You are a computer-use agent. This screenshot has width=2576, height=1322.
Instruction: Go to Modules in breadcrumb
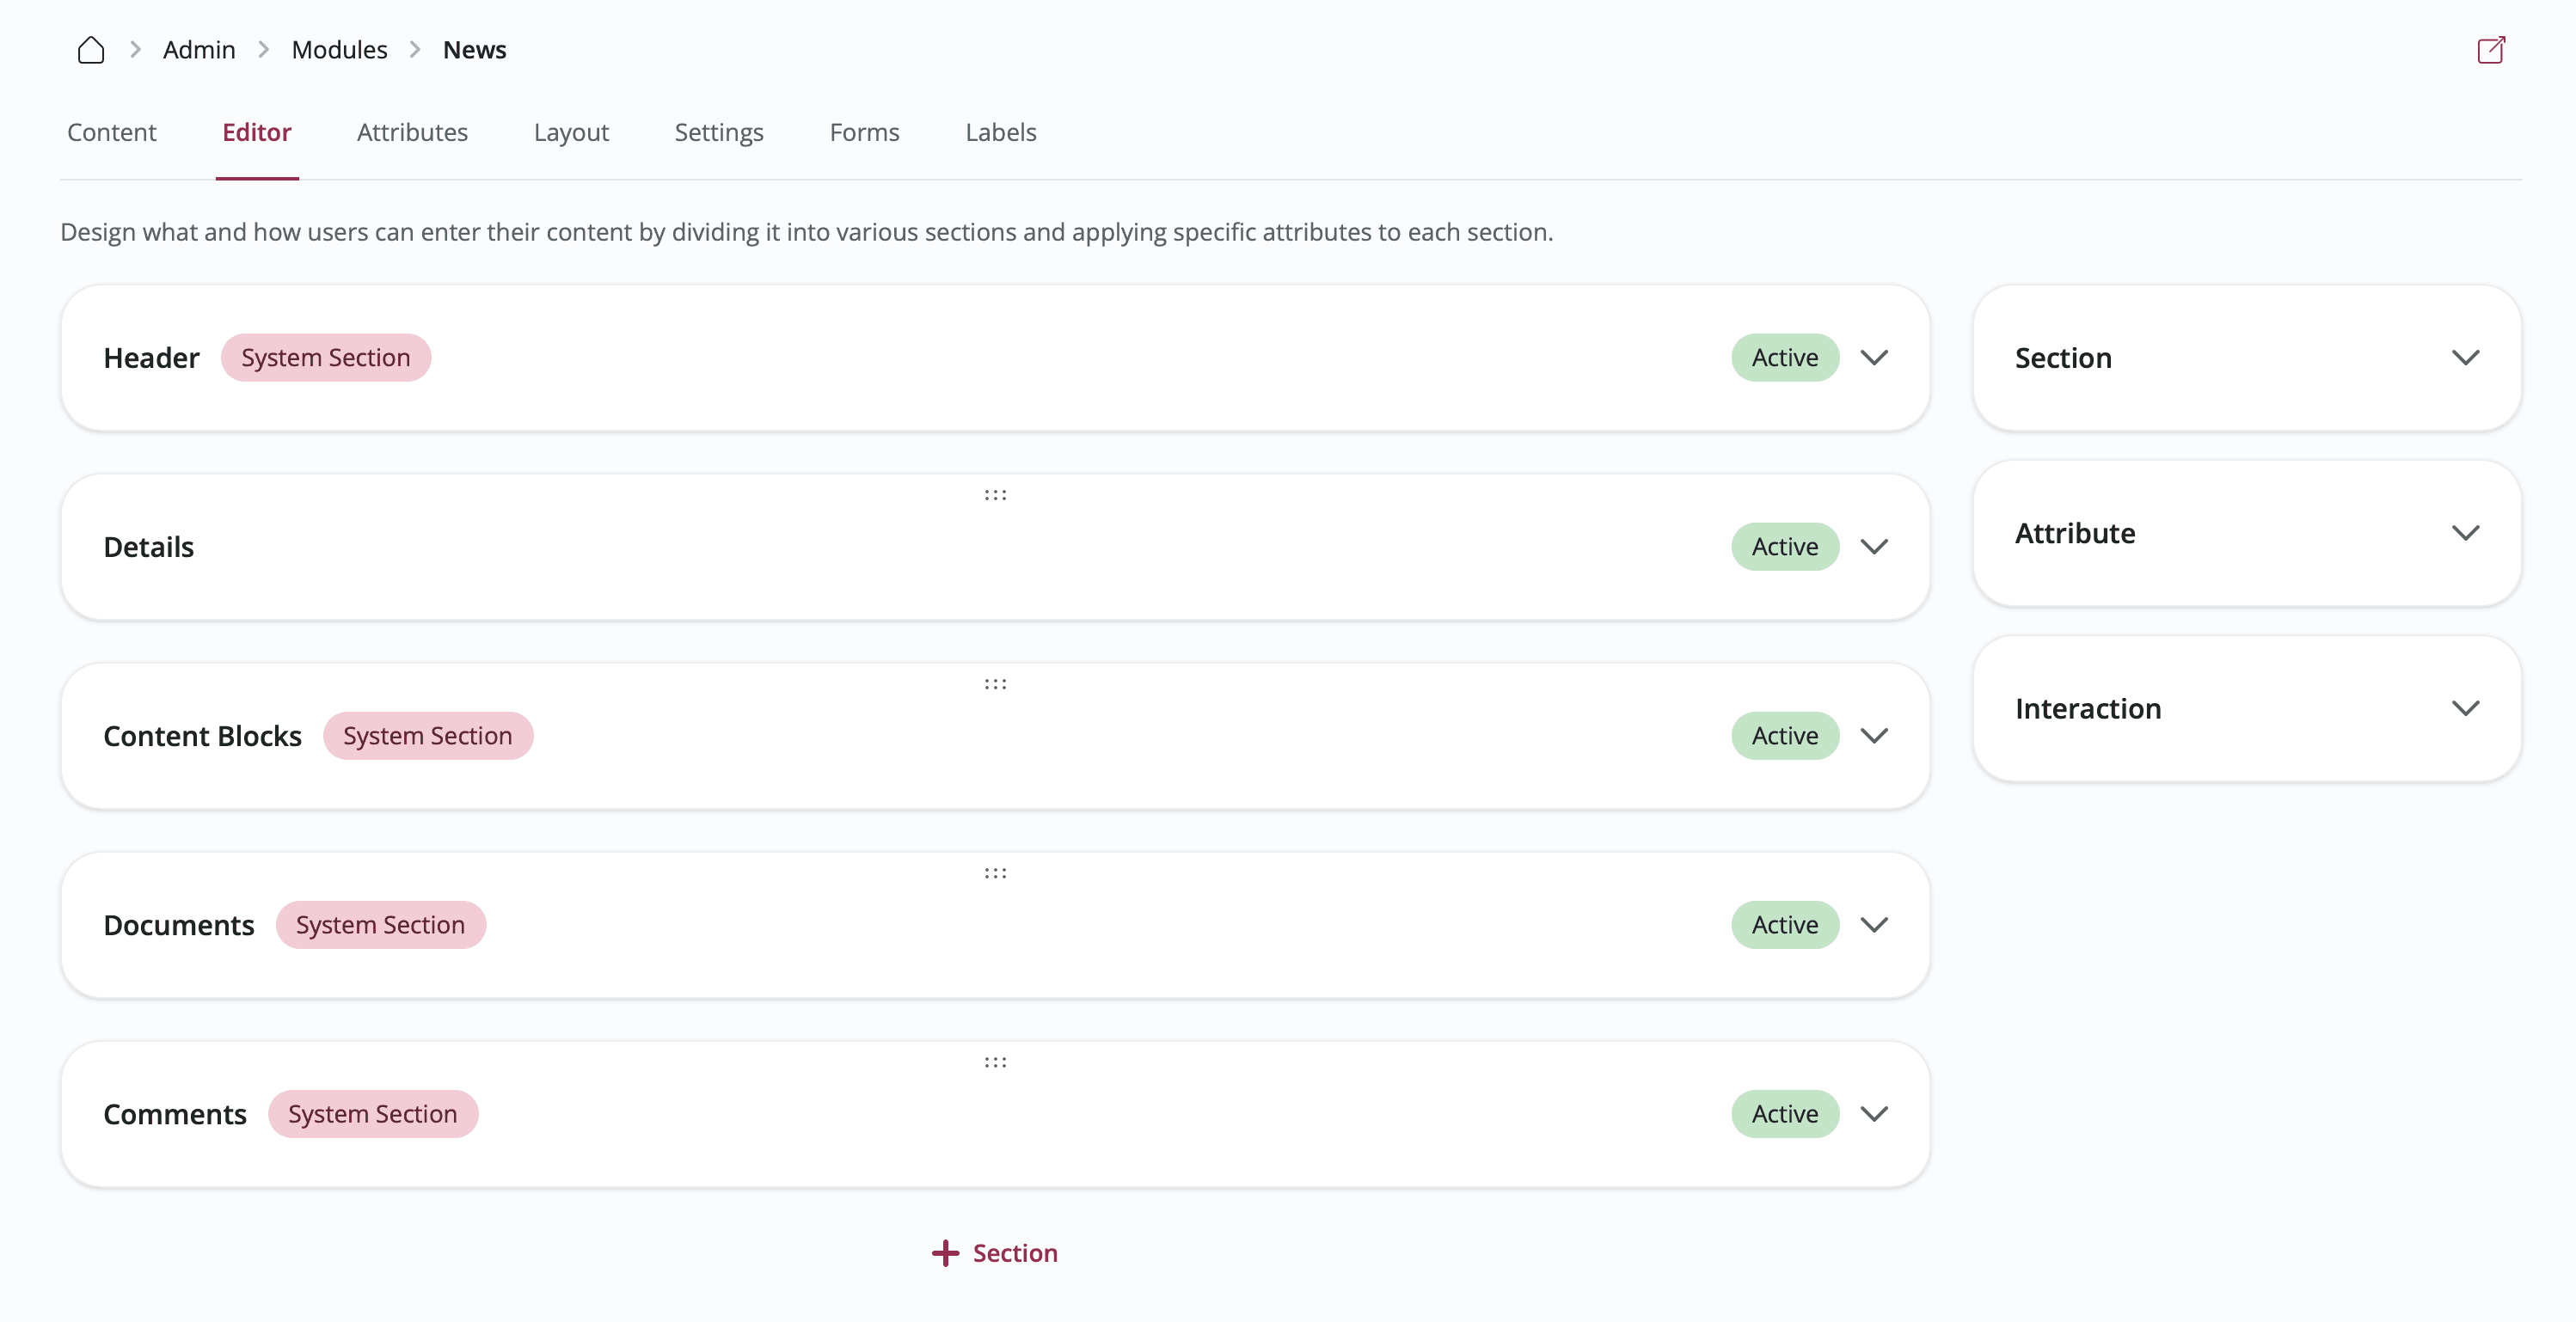coord(339,50)
